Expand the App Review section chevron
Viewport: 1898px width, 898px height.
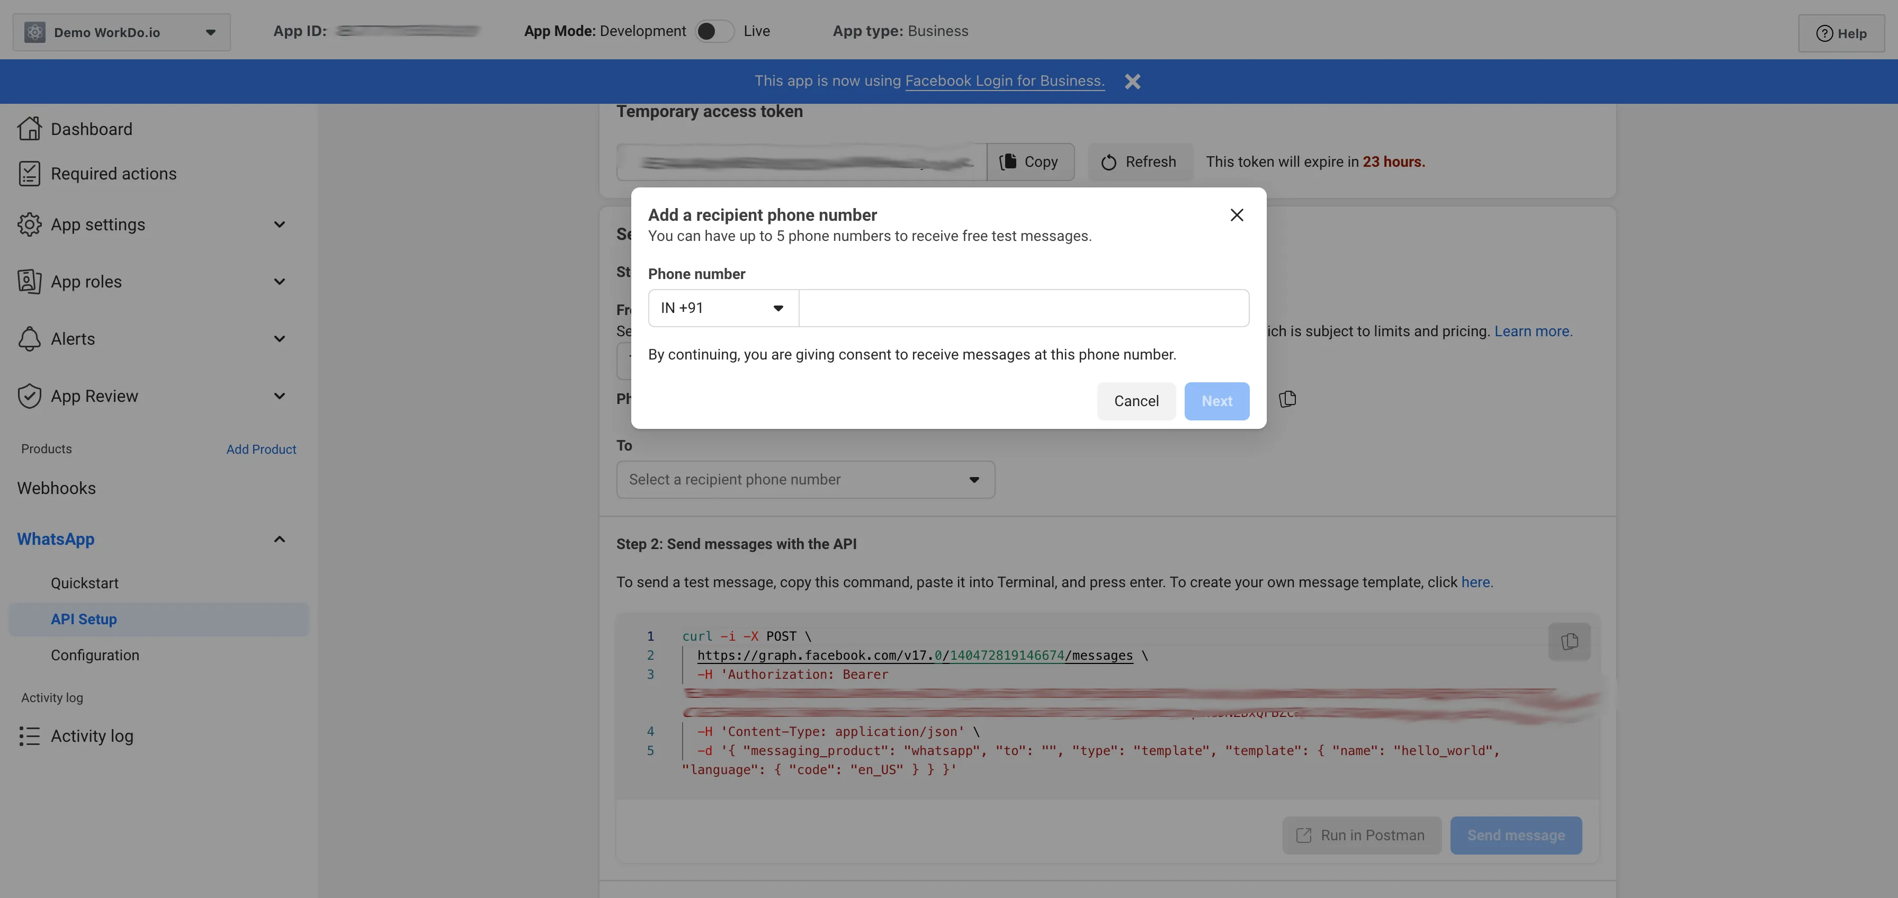pyautogui.click(x=279, y=397)
